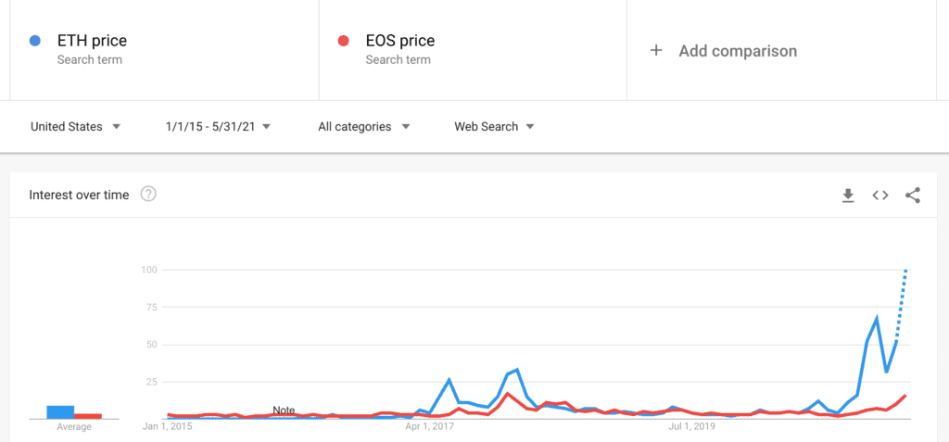The image size is (949, 442).
Task: Click the red Average bar
Action: [x=88, y=416]
